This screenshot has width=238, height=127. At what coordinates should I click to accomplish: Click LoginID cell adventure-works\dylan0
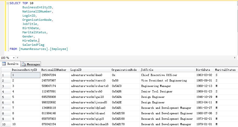click(x=90, y=108)
